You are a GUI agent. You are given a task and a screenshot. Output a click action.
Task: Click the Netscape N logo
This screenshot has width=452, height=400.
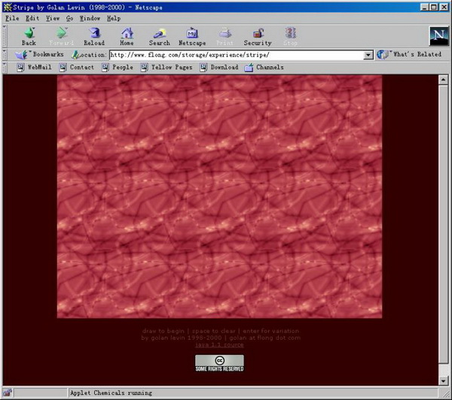tap(438, 36)
